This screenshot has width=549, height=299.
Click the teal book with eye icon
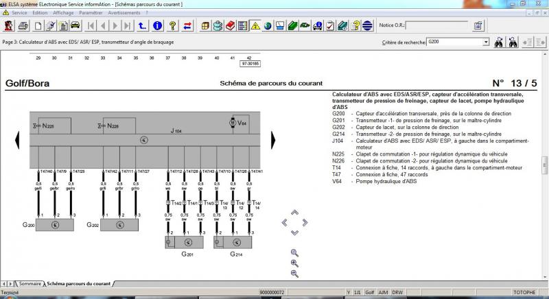pos(342,25)
